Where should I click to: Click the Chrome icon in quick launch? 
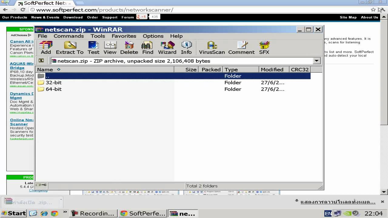tap(54, 213)
